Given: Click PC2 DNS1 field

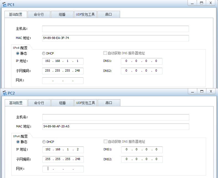Looking at the screenshot, I should [x=142, y=150].
